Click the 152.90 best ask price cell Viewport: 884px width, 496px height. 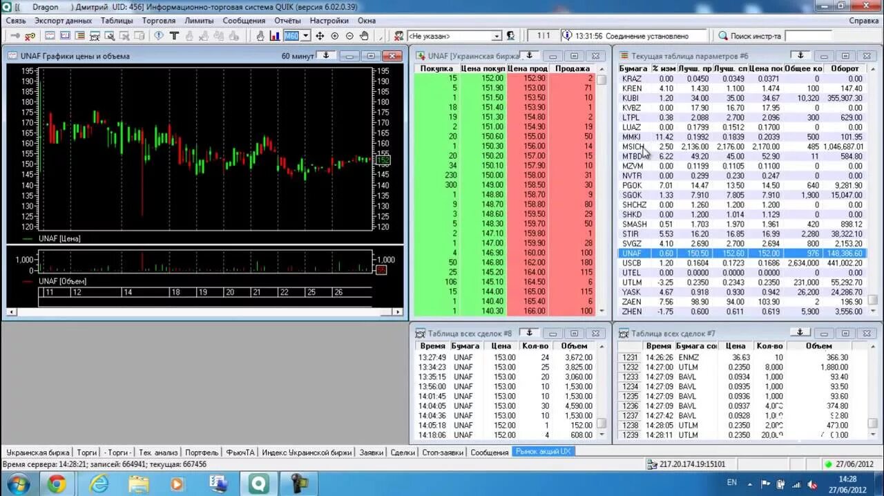coord(528,79)
